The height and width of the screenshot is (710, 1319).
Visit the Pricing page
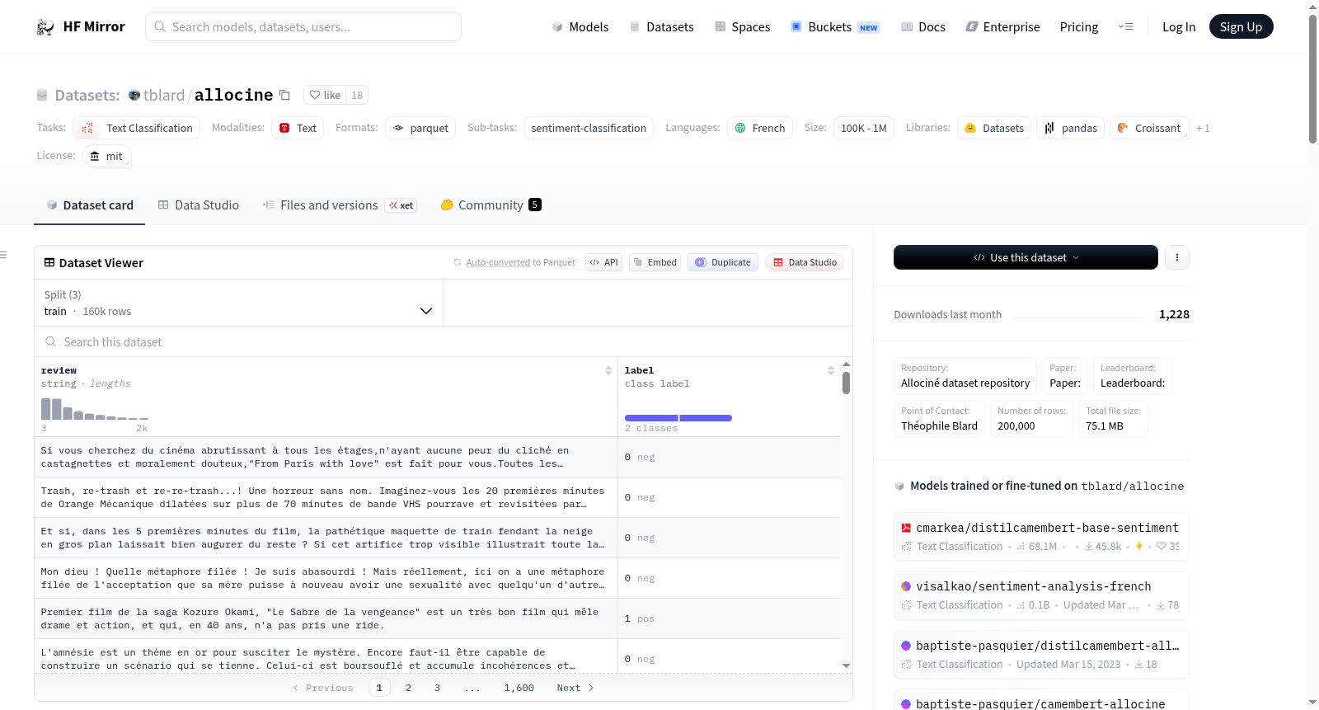[x=1079, y=27]
